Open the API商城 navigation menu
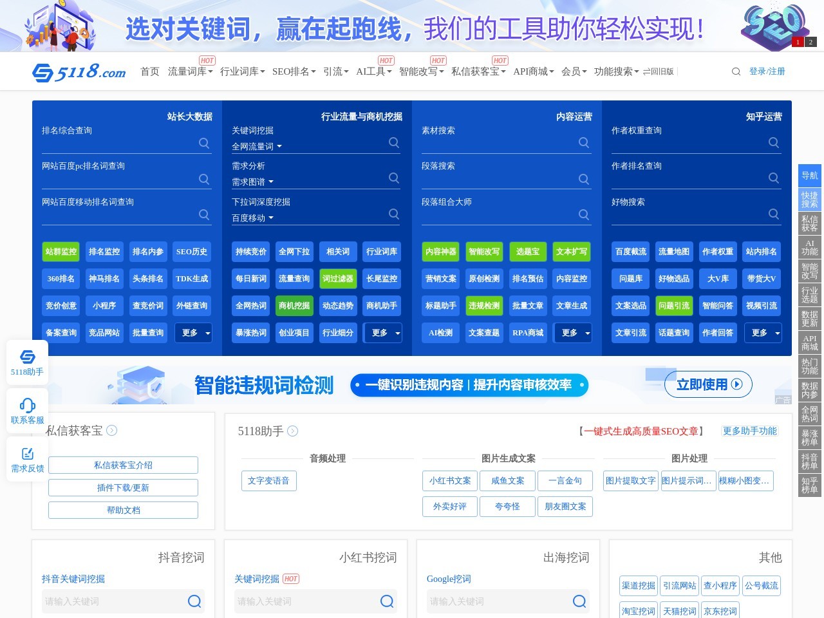Image resolution: width=824 pixels, height=618 pixels. pyautogui.click(x=533, y=71)
